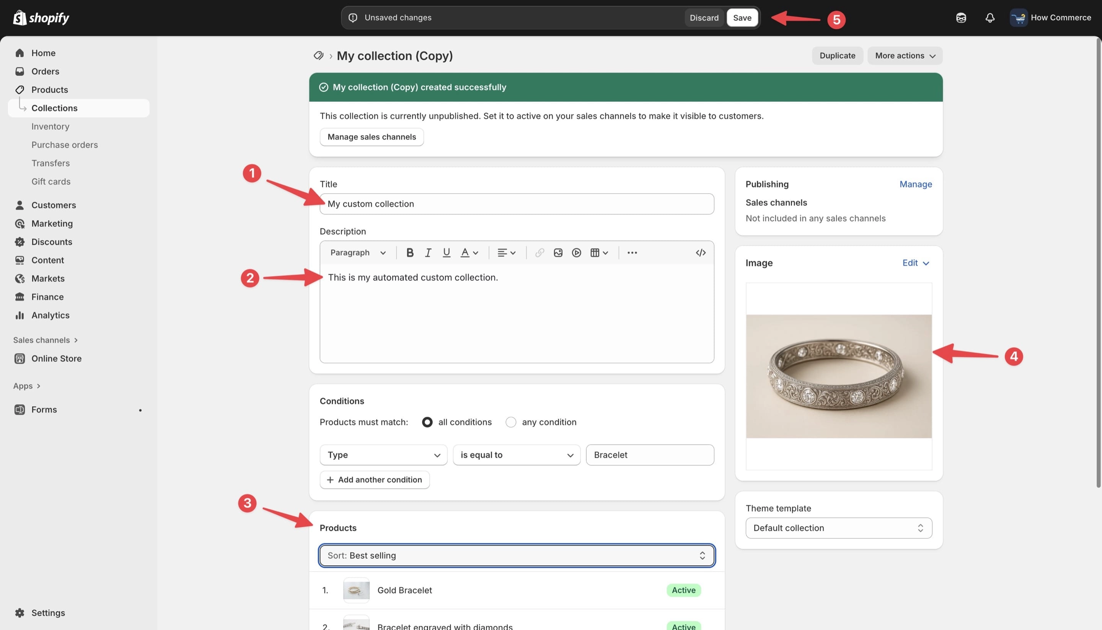Open the text color picker

[469, 253]
